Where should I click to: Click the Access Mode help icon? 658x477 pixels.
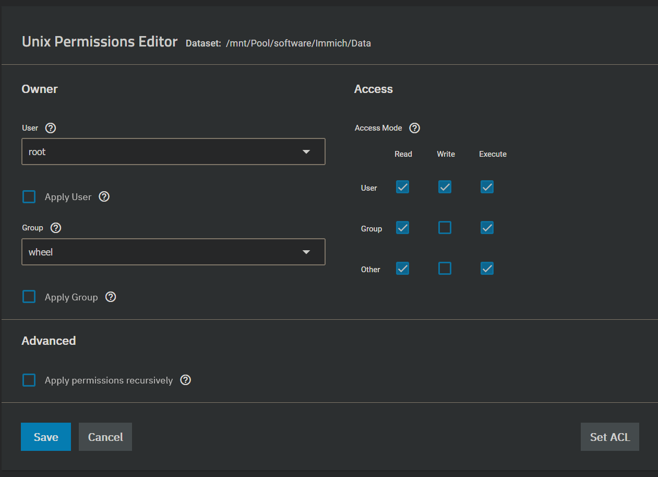[415, 128]
